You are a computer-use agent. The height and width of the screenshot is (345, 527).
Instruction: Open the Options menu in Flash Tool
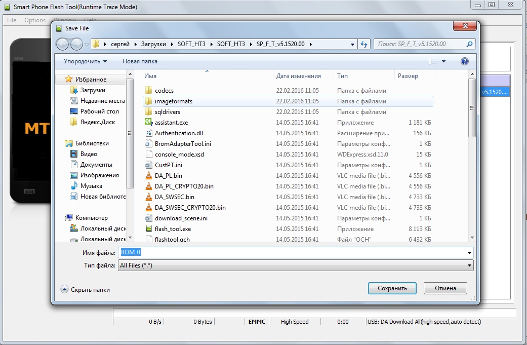point(35,20)
